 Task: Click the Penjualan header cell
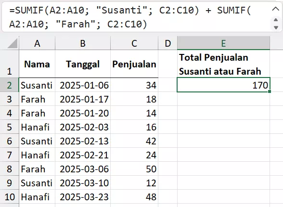[134, 64]
